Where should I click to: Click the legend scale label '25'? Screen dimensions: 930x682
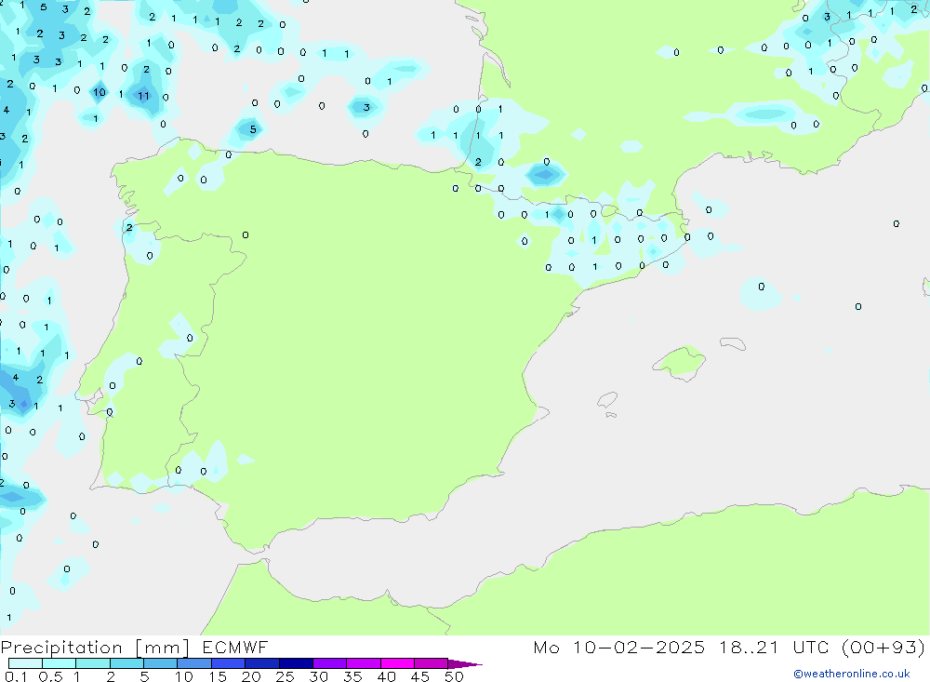click(x=285, y=676)
